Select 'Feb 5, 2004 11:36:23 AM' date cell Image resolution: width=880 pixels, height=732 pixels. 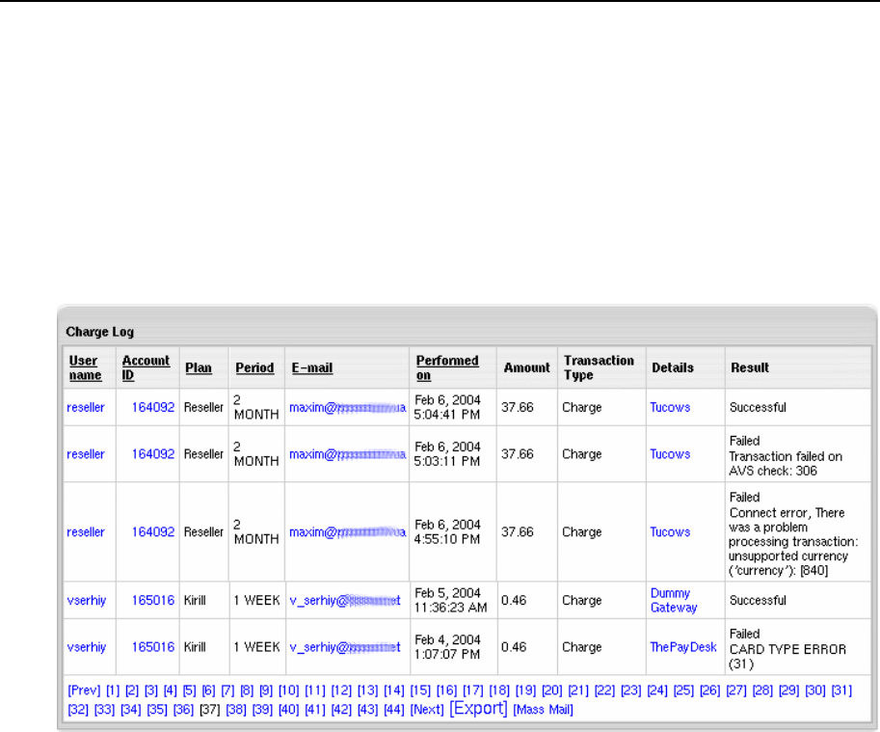coord(451,601)
